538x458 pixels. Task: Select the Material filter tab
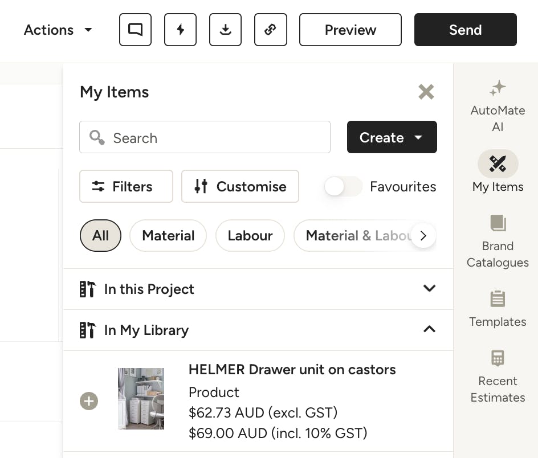(168, 236)
